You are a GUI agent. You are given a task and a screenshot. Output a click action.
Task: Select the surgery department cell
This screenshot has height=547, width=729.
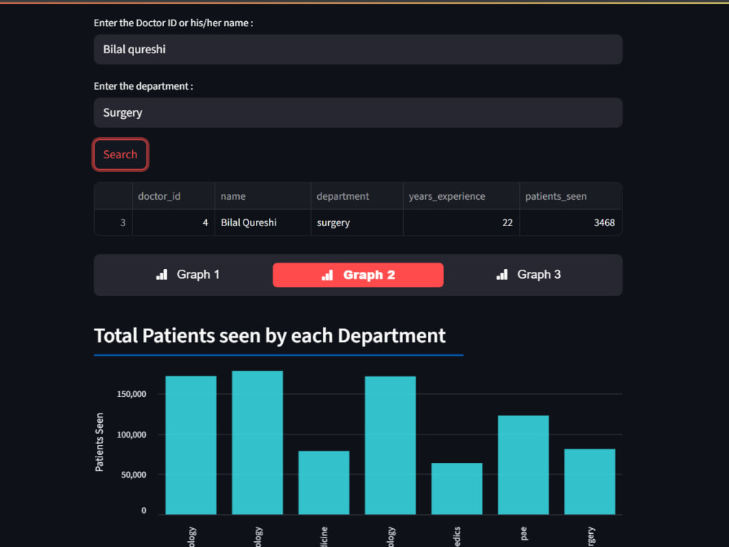[357, 222]
